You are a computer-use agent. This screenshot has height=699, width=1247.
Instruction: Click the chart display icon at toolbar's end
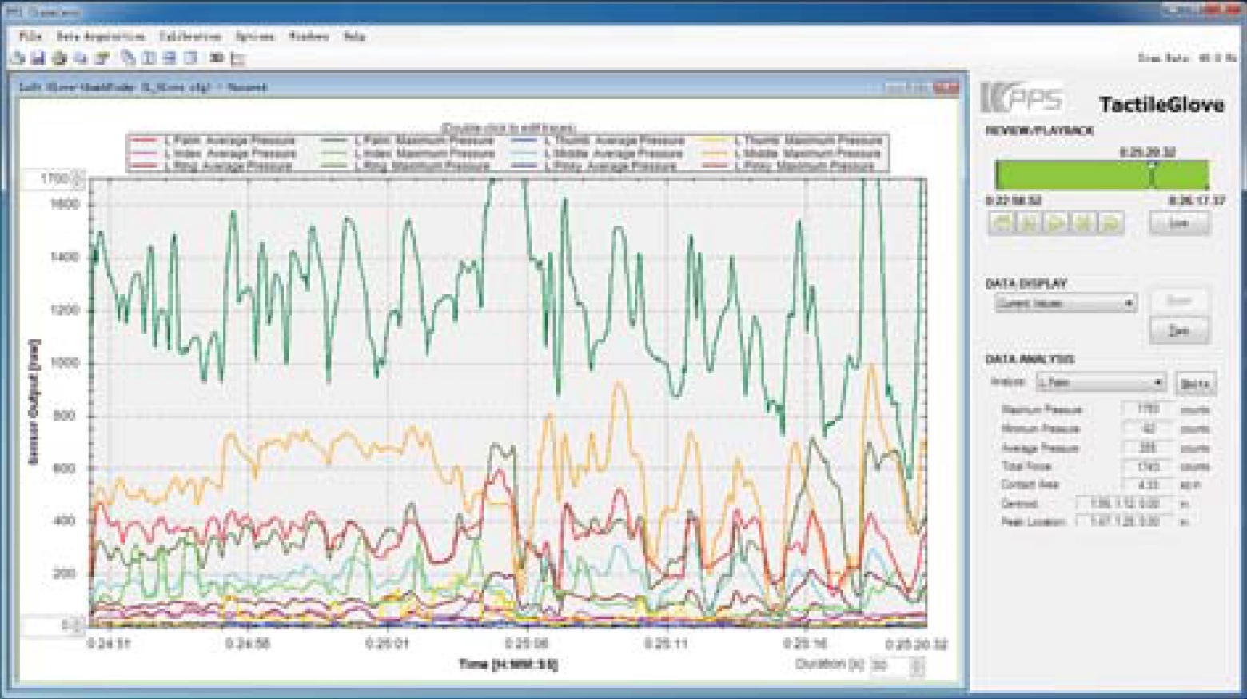click(237, 57)
